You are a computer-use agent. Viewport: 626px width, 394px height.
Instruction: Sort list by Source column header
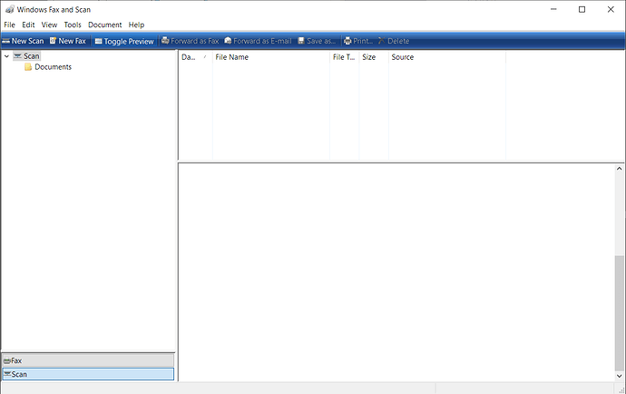tap(445, 57)
